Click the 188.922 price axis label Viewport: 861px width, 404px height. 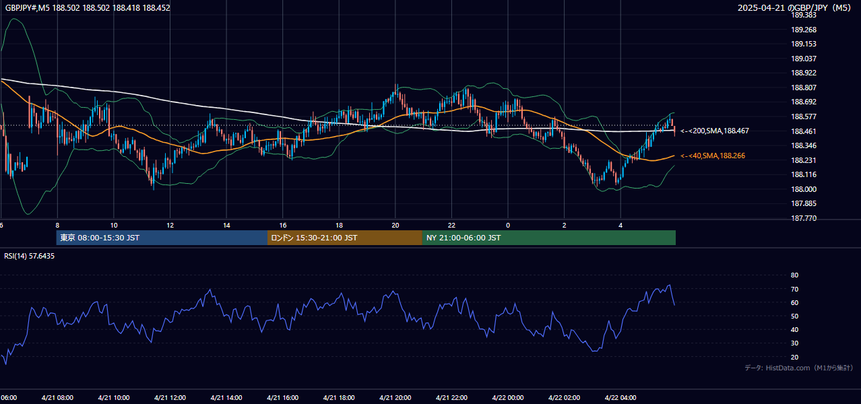804,73
